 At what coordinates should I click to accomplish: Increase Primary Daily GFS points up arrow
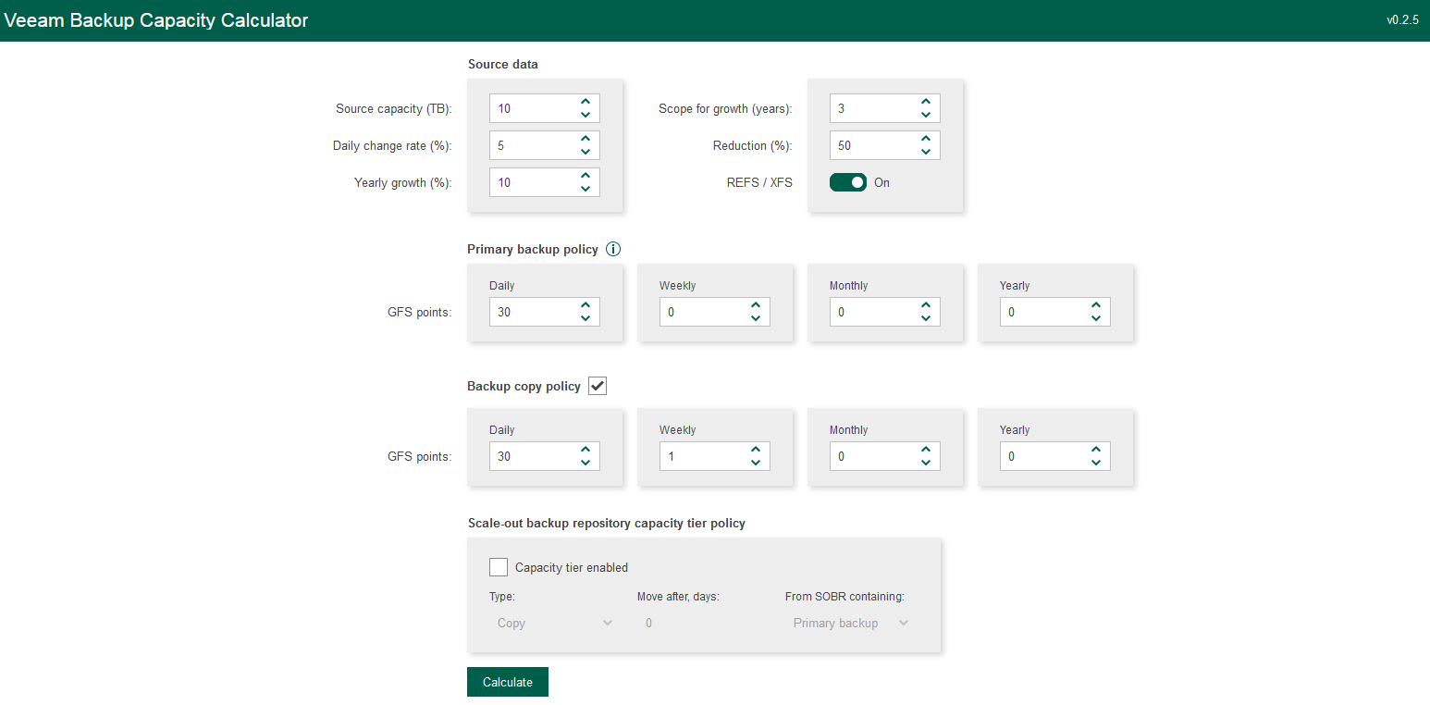(586, 305)
